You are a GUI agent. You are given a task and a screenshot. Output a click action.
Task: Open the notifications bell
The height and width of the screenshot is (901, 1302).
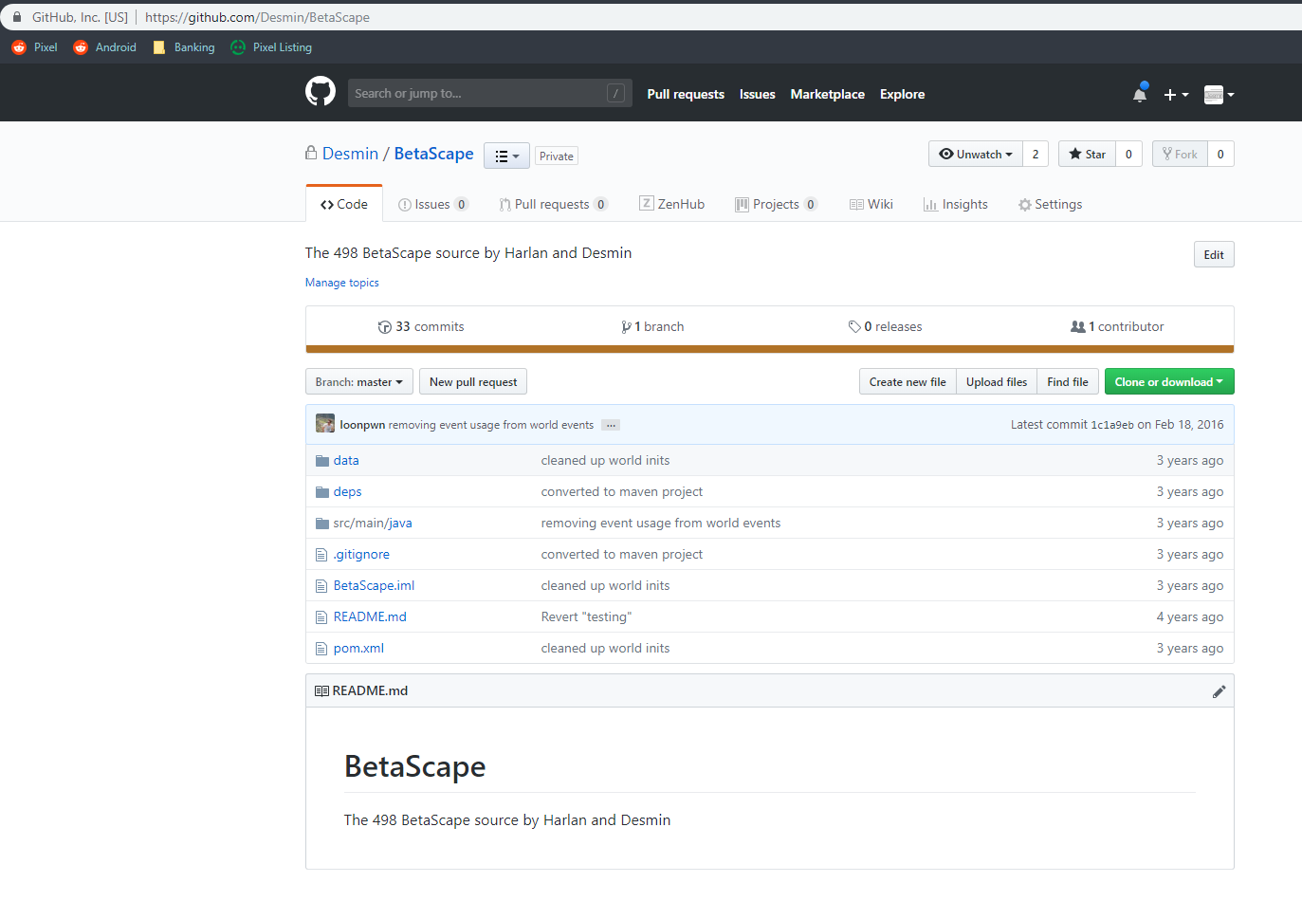[x=1140, y=93]
